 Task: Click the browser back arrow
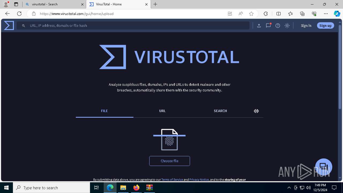click(x=8, y=14)
